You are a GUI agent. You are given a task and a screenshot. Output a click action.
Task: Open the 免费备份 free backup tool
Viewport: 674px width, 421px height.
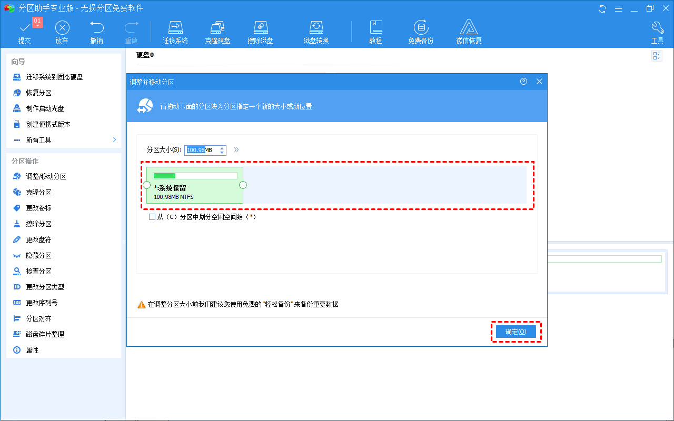coord(420,32)
